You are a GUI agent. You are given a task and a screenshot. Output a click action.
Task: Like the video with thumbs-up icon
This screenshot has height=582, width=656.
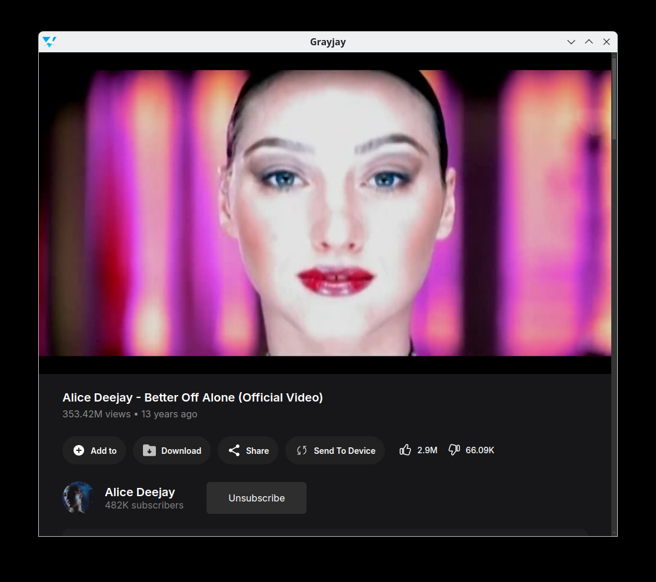click(405, 450)
